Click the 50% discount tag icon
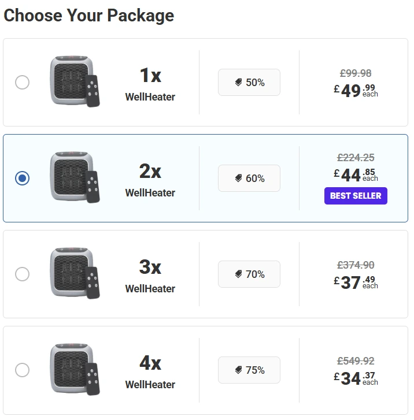The height and width of the screenshot is (420, 414). (x=238, y=83)
